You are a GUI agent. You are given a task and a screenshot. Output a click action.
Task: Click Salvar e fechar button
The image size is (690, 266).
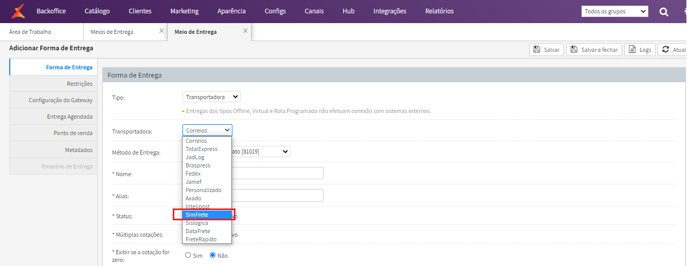[594, 49]
